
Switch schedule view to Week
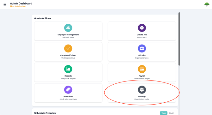pyautogui.click(x=164, y=113)
